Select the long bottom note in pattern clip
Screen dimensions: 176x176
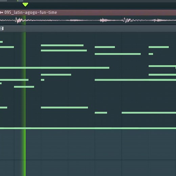click(88, 128)
